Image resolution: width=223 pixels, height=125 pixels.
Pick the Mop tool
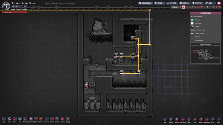tap(195, 119)
